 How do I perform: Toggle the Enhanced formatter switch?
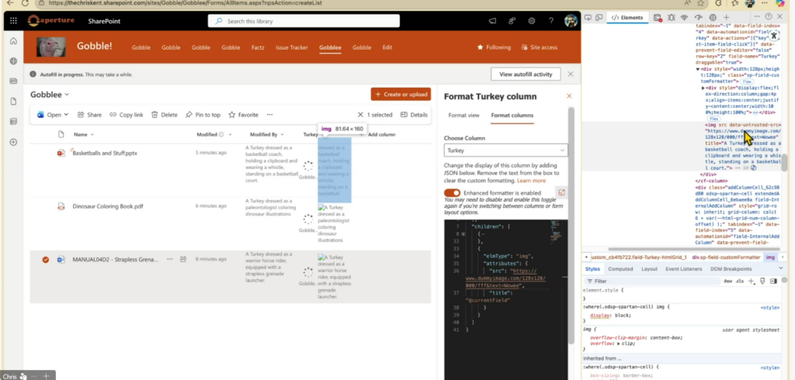coord(452,192)
